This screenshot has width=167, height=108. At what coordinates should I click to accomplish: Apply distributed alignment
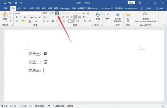coord(79,17)
